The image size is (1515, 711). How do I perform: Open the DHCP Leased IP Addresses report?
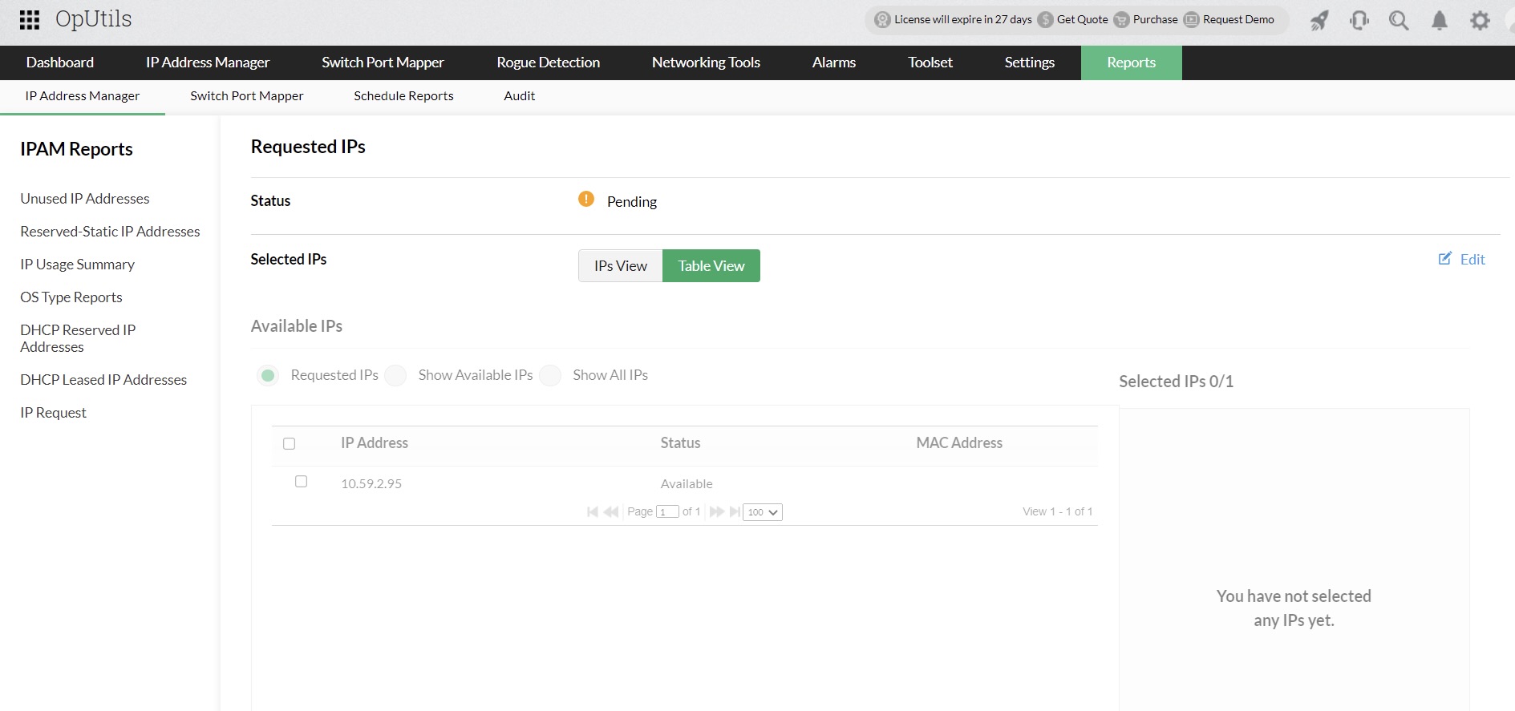[x=103, y=380]
